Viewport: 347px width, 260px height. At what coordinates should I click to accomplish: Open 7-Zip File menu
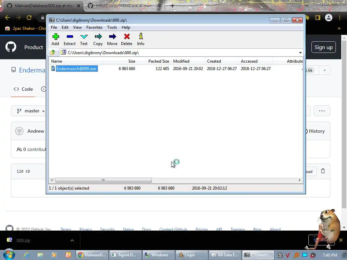click(x=54, y=27)
